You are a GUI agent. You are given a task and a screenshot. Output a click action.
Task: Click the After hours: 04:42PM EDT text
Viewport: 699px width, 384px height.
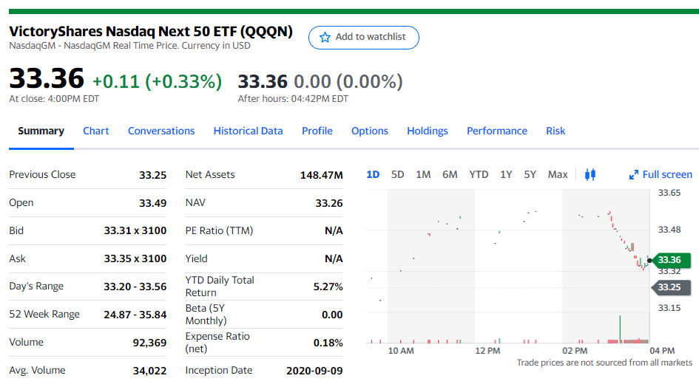tap(293, 99)
